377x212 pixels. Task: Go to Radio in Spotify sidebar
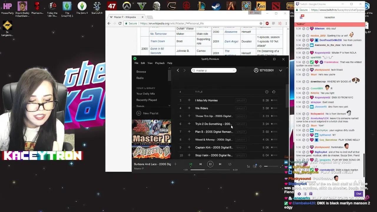[140, 78]
